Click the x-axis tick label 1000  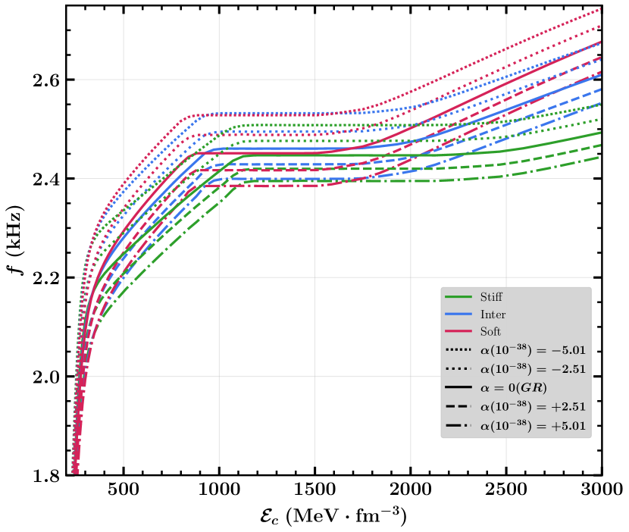coord(219,489)
